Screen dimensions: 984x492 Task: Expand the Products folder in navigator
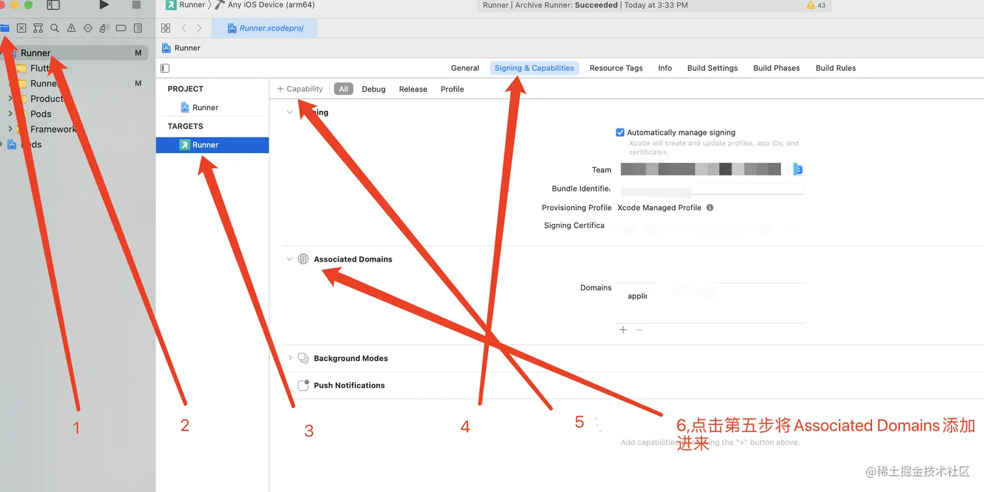[x=10, y=98]
